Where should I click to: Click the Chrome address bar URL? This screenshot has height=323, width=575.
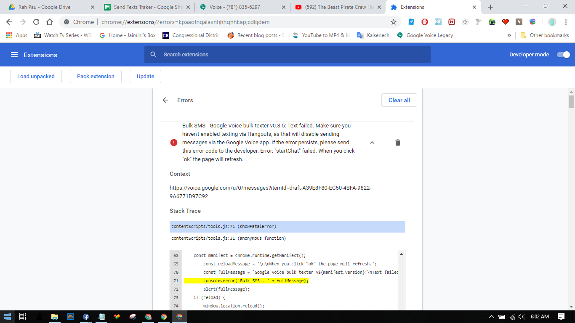[x=185, y=22]
